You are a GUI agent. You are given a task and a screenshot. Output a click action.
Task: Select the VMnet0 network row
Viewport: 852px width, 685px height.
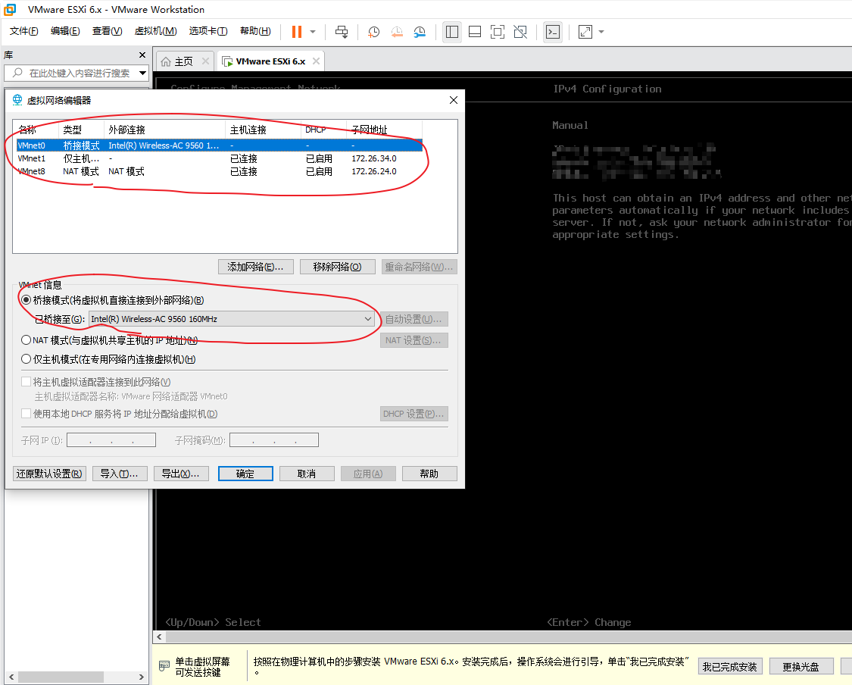[x=220, y=145]
